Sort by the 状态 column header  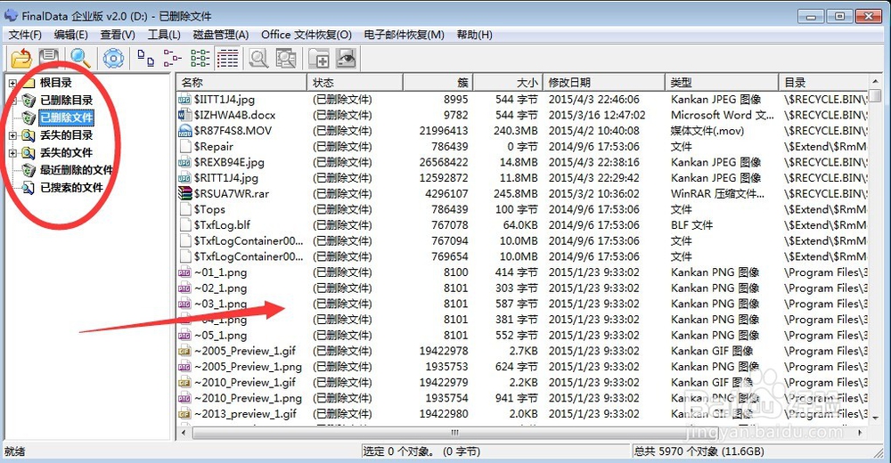pyautogui.click(x=356, y=83)
